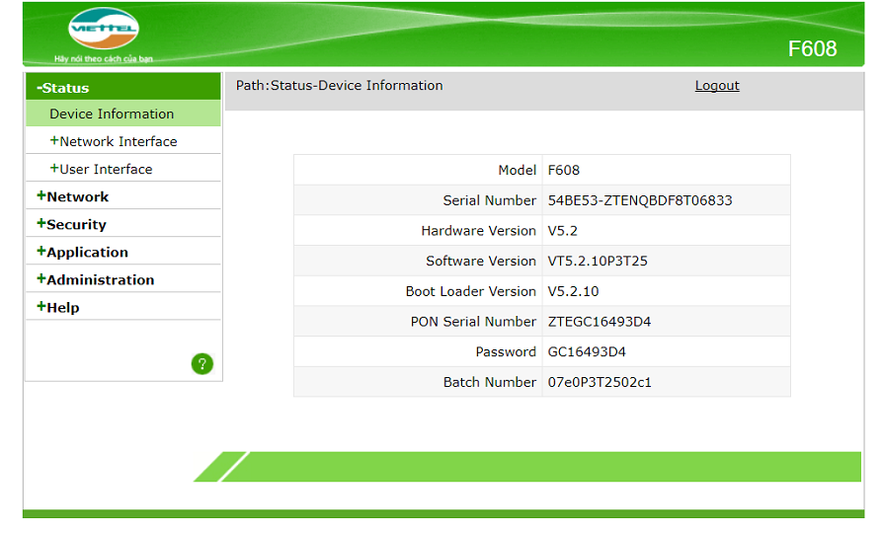Click the F608 model title in header

coord(812,49)
